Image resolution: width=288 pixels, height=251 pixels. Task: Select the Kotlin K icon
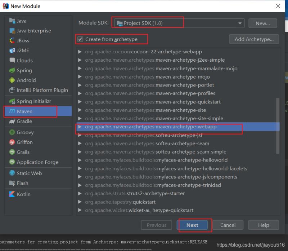click(12, 194)
